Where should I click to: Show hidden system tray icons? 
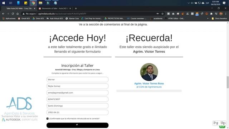pos(189,3)
